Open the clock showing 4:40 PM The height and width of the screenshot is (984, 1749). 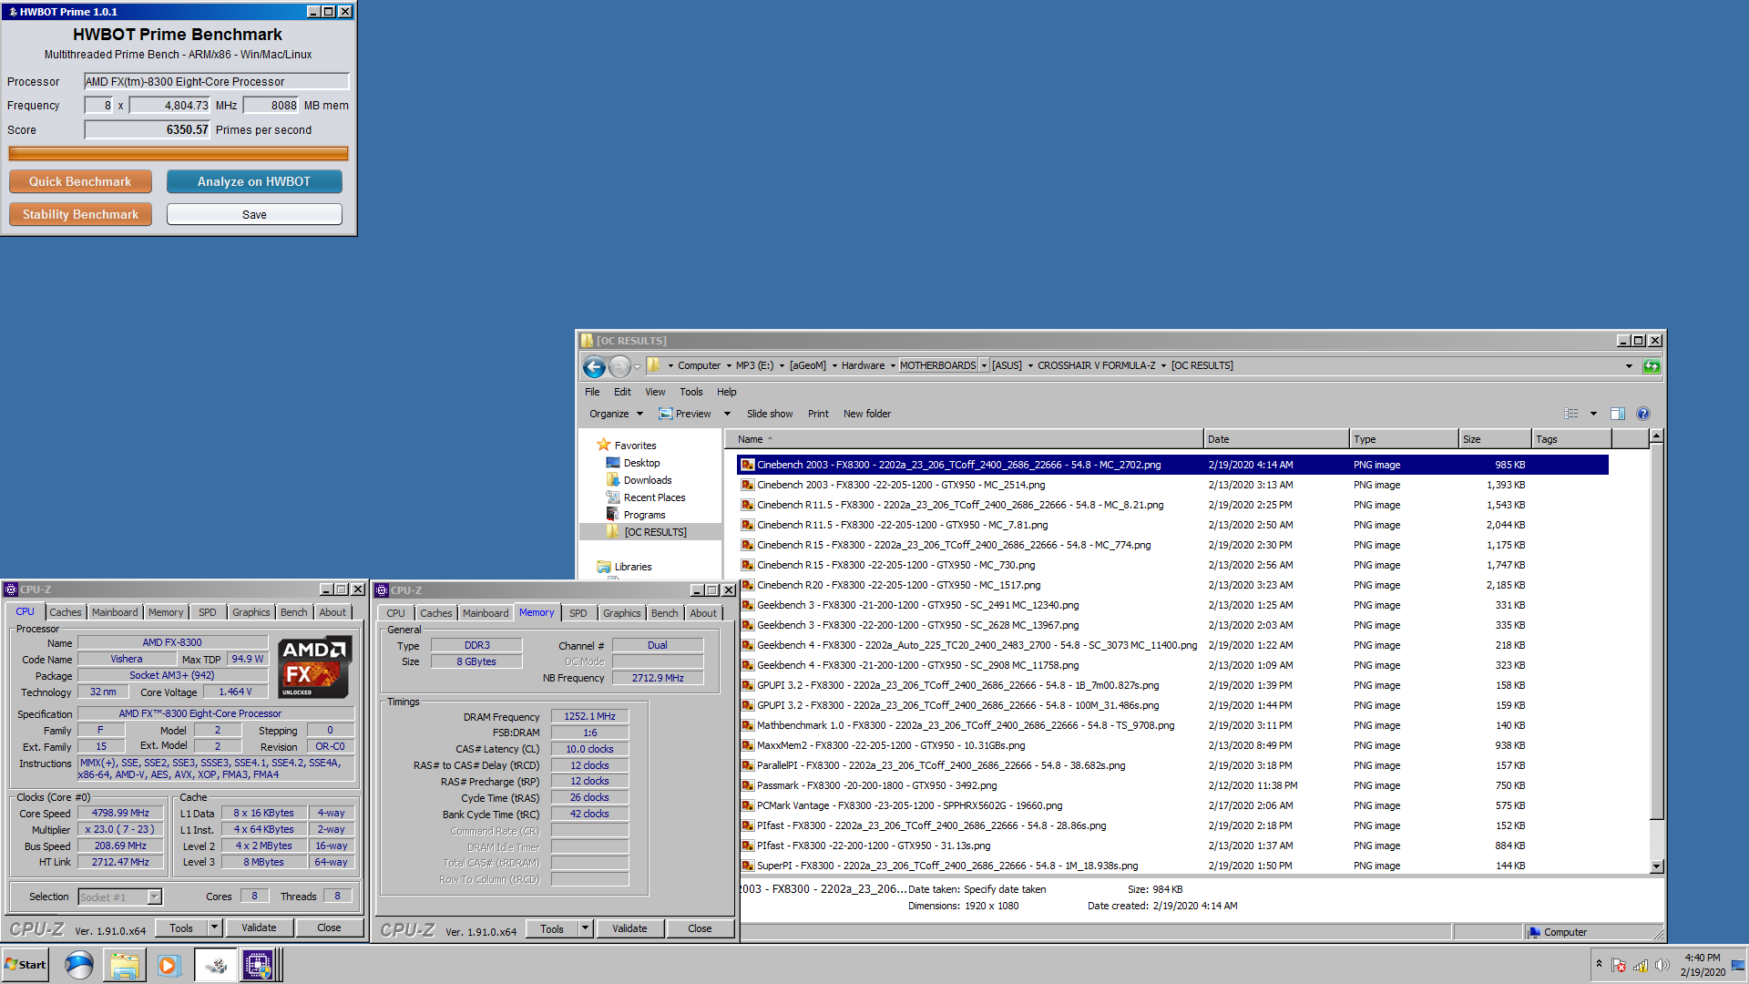1703,965
